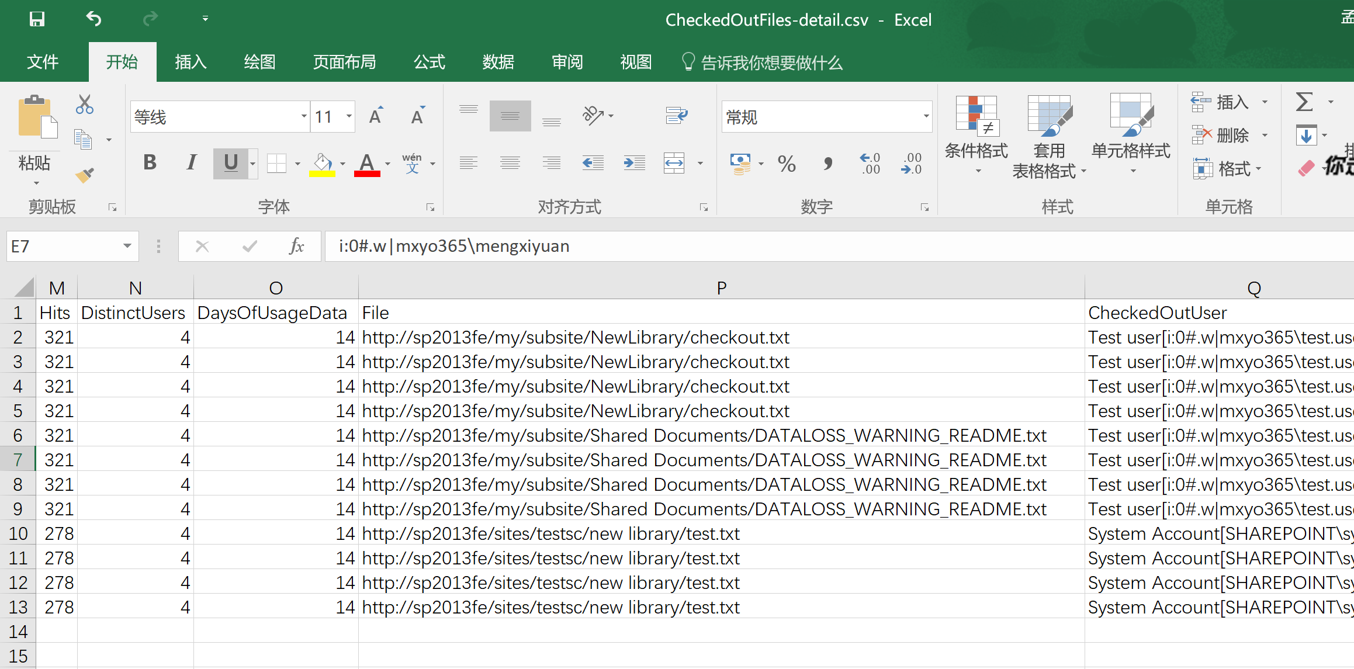The height and width of the screenshot is (669, 1354).
Task: Click the wén phonetic guide icon
Action: [412, 163]
